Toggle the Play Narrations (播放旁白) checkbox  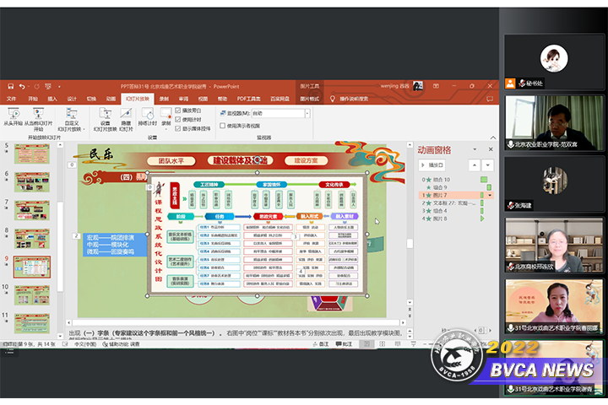tap(177, 111)
